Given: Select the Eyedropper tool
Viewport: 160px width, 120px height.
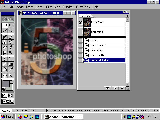Looking at the screenshot, I should pyautogui.click(x=11, y=69).
